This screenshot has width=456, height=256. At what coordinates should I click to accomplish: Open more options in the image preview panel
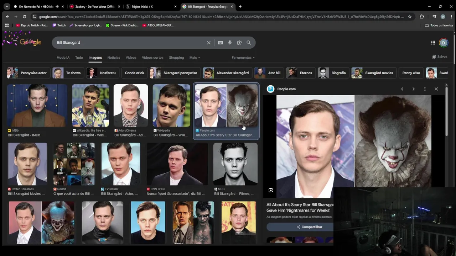click(425, 89)
